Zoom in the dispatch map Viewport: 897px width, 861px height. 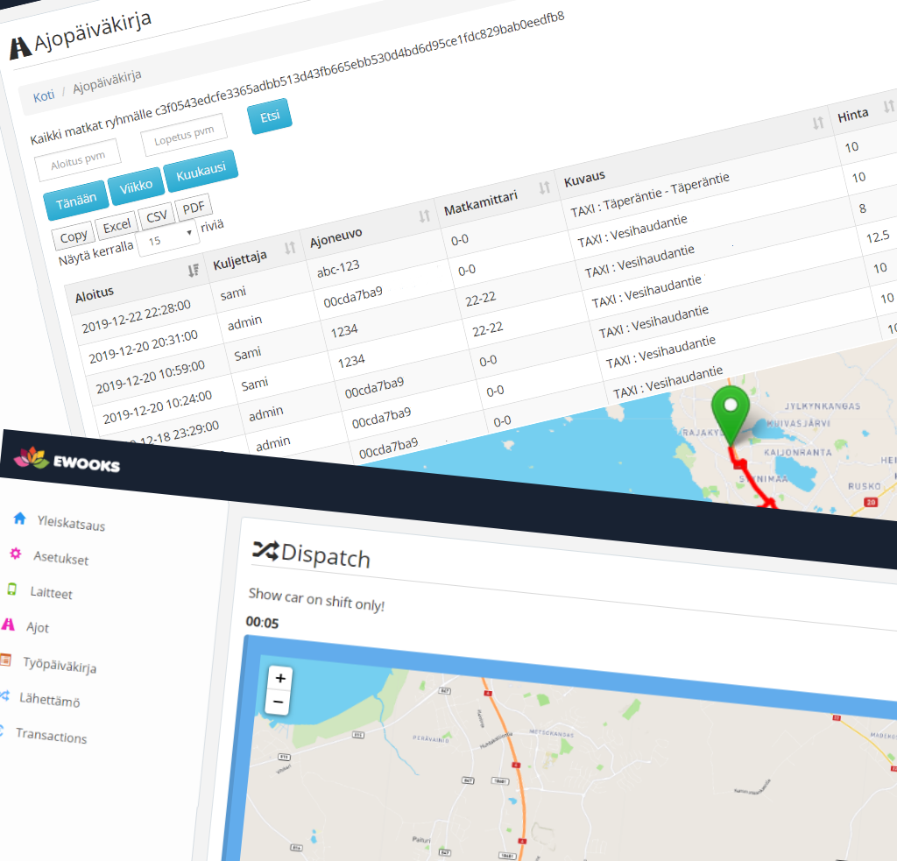279,678
